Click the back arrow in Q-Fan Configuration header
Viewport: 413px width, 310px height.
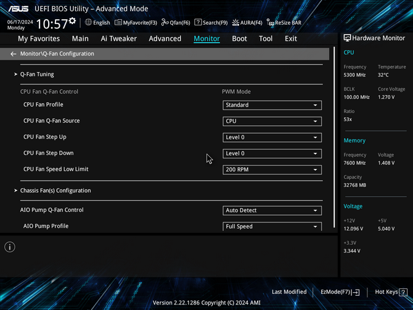pyautogui.click(x=13, y=54)
